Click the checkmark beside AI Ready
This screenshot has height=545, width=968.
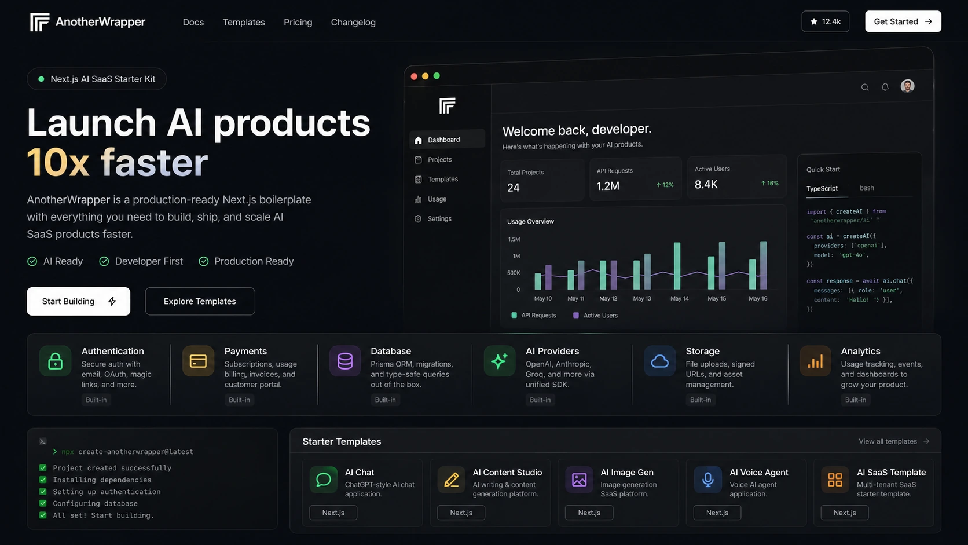(32, 261)
